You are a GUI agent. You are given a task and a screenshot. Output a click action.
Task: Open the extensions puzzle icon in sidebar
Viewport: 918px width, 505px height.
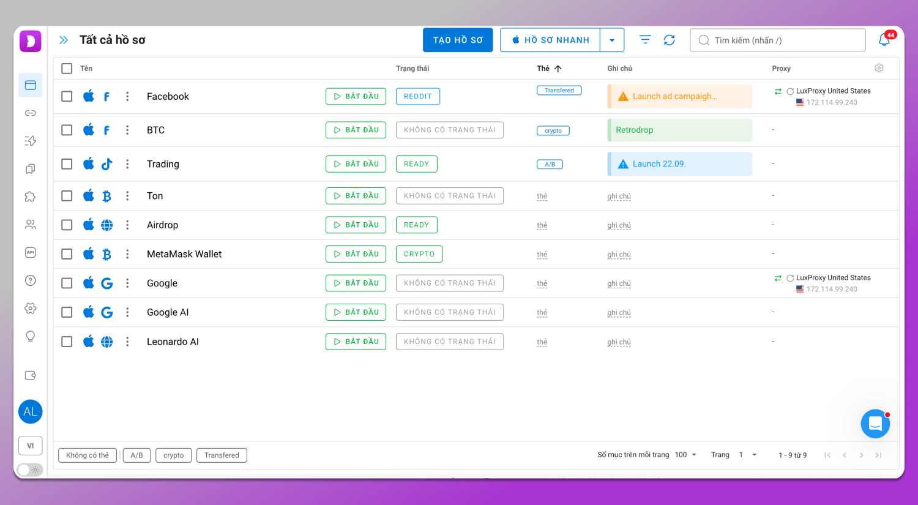[30, 196]
